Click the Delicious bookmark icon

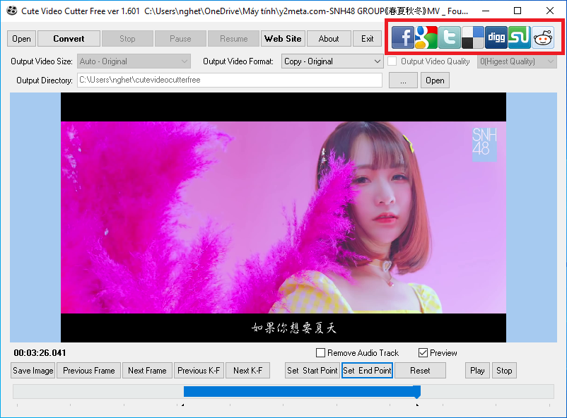[472, 37]
